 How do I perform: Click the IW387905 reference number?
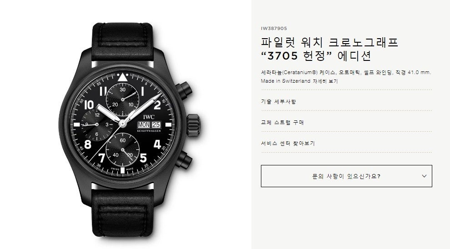click(x=274, y=29)
